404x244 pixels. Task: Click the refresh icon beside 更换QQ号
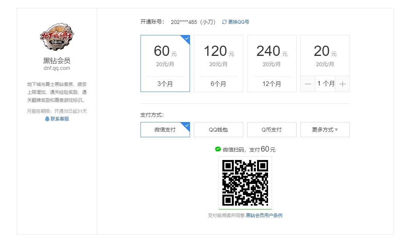224,22
